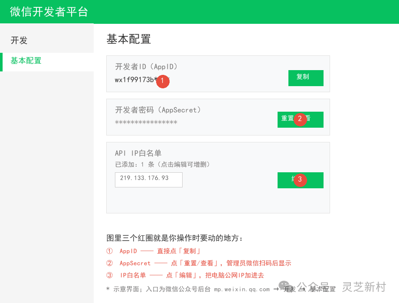Click the mp.weixin.qq.com address in footnote
Screen dimensions: 399x303
click(x=242, y=289)
